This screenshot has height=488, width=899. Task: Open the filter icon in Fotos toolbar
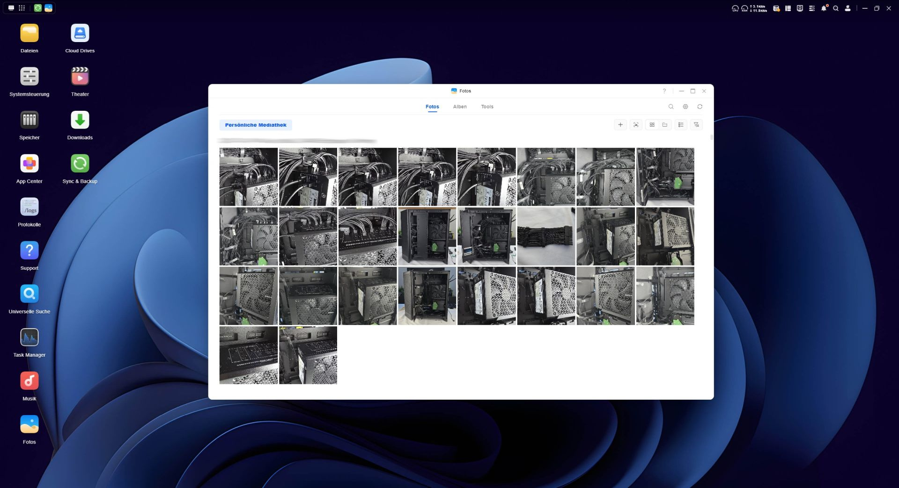[x=696, y=125]
